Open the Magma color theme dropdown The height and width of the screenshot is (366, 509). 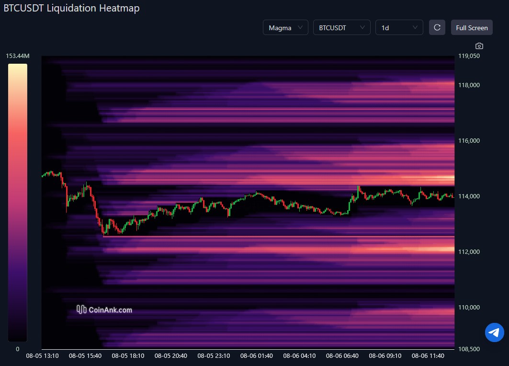pos(285,28)
